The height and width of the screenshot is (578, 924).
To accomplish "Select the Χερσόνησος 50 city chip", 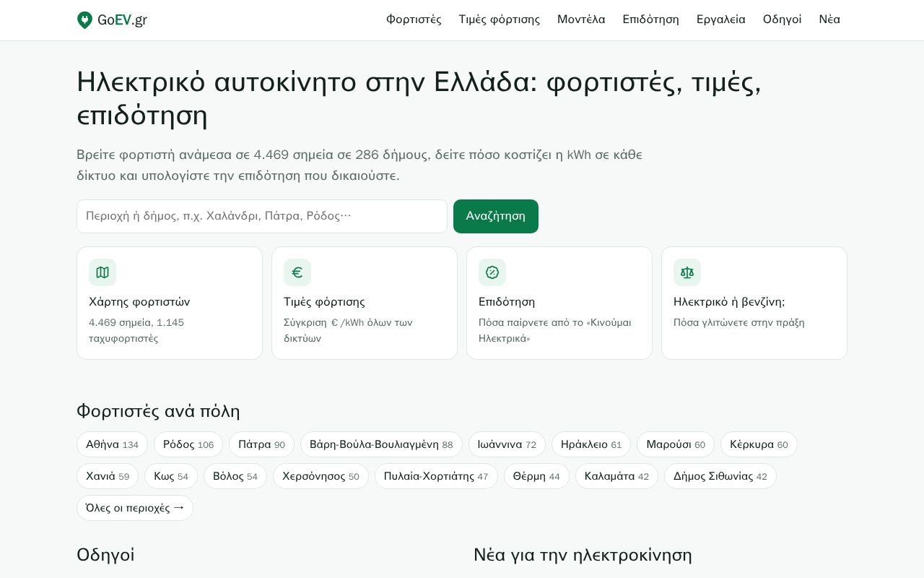I will [x=321, y=476].
